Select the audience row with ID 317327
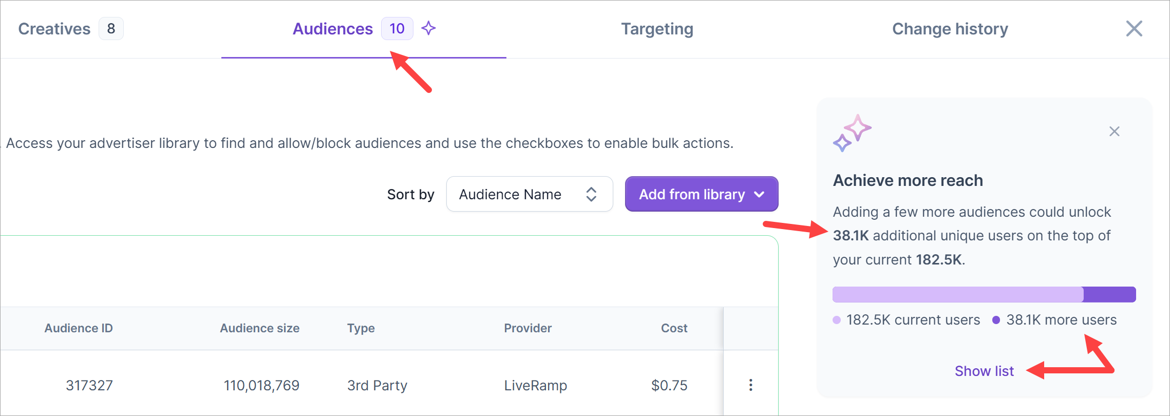 [x=89, y=385]
